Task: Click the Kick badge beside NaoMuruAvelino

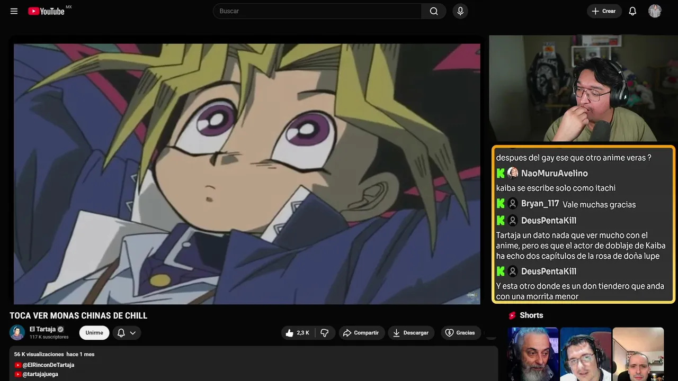Action: tap(501, 173)
